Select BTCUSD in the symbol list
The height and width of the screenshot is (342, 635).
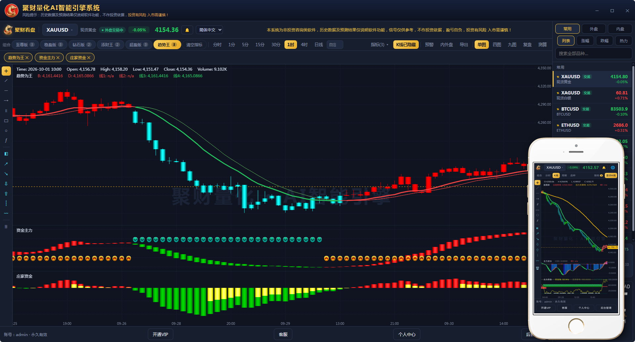coord(592,112)
